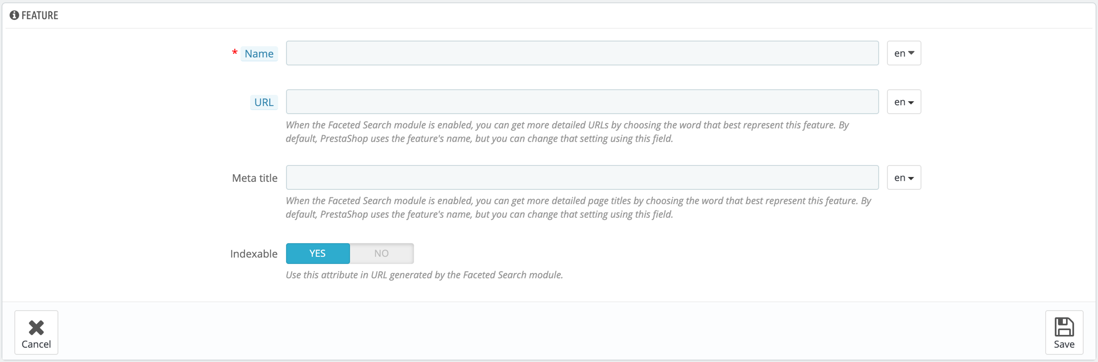Click the Save floppy disk icon
Viewport: 1098px width, 362px height.
coord(1064,327)
